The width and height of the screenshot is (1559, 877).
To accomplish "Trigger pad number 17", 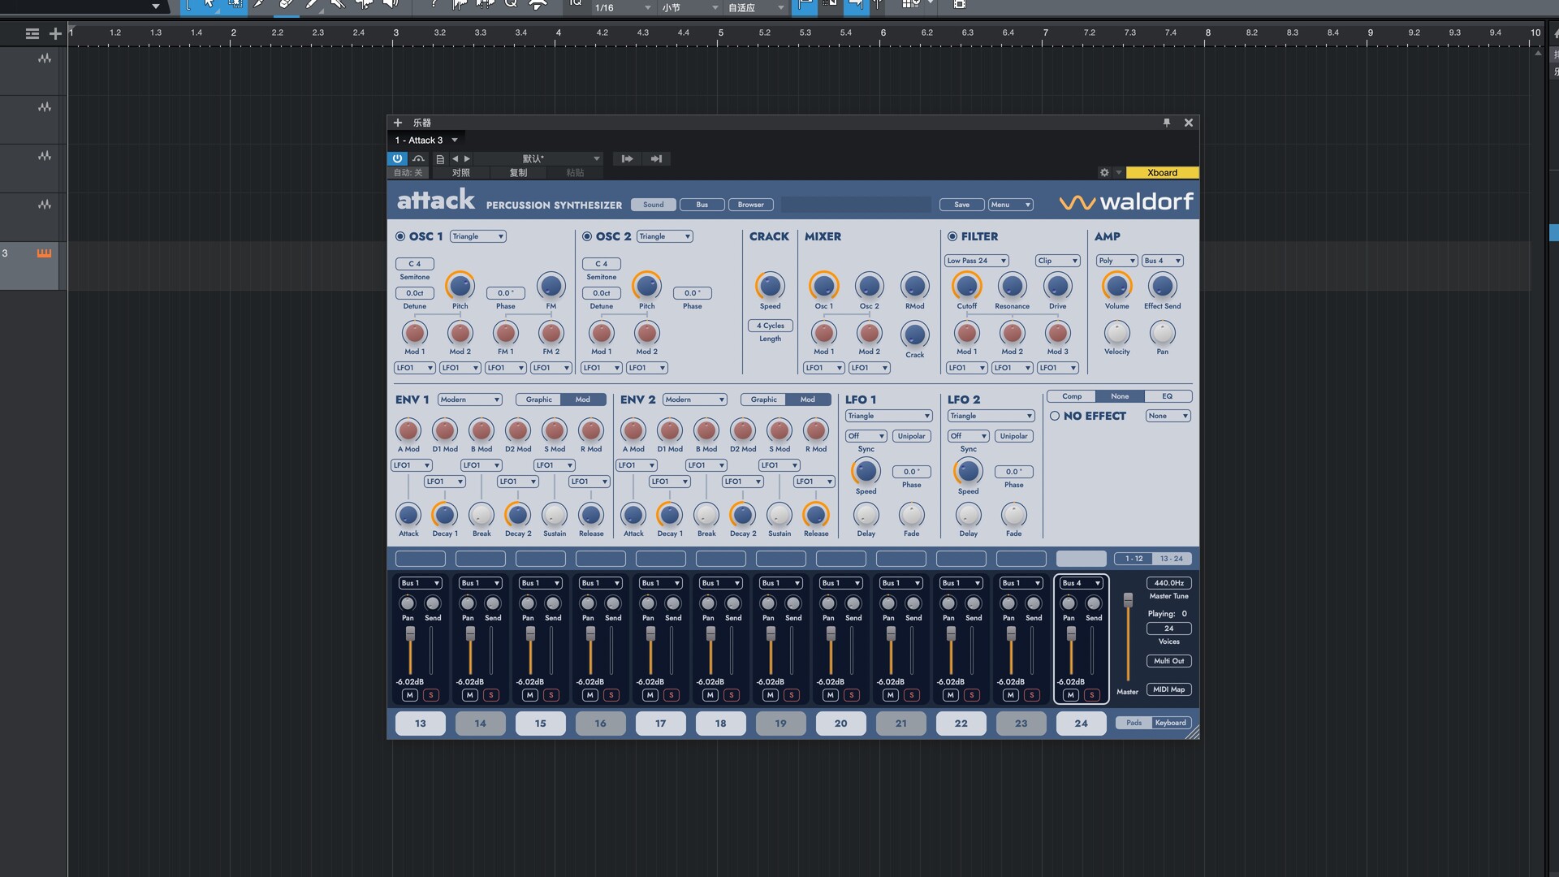I will coord(660,723).
